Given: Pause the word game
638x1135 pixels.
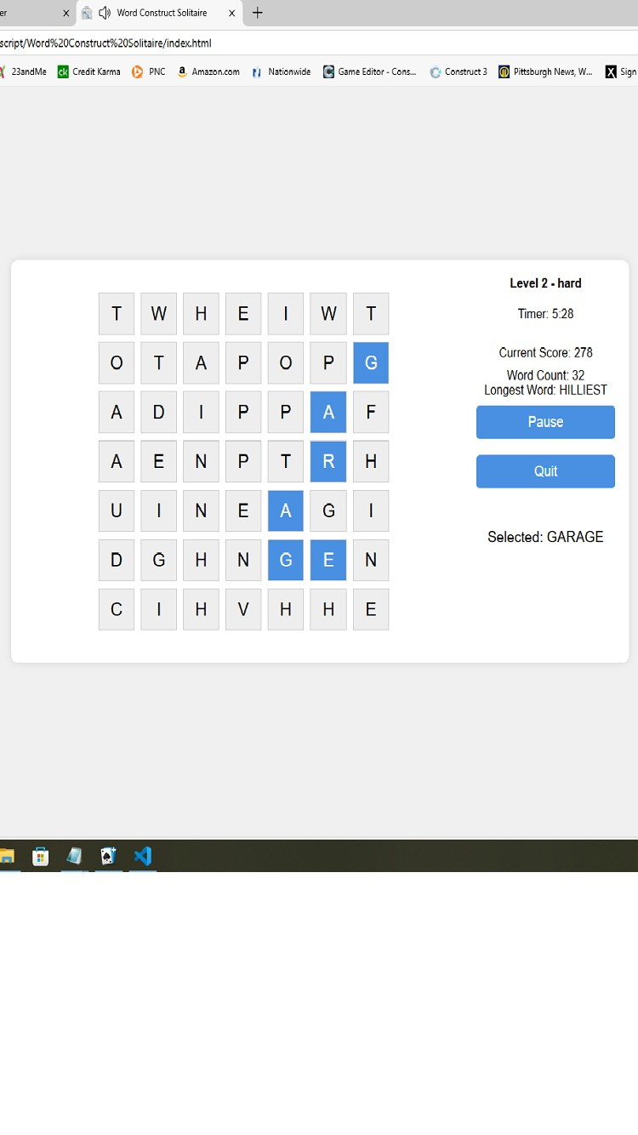Looking at the screenshot, I should (x=545, y=422).
